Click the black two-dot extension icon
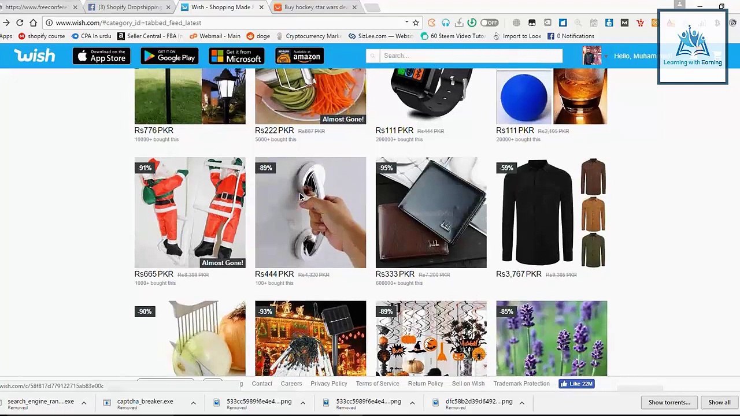Screen dimensions: 740x416 click(x=532, y=23)
